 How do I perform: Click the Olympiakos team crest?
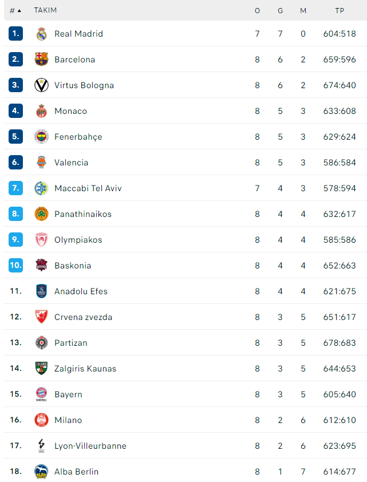(41, 240)
